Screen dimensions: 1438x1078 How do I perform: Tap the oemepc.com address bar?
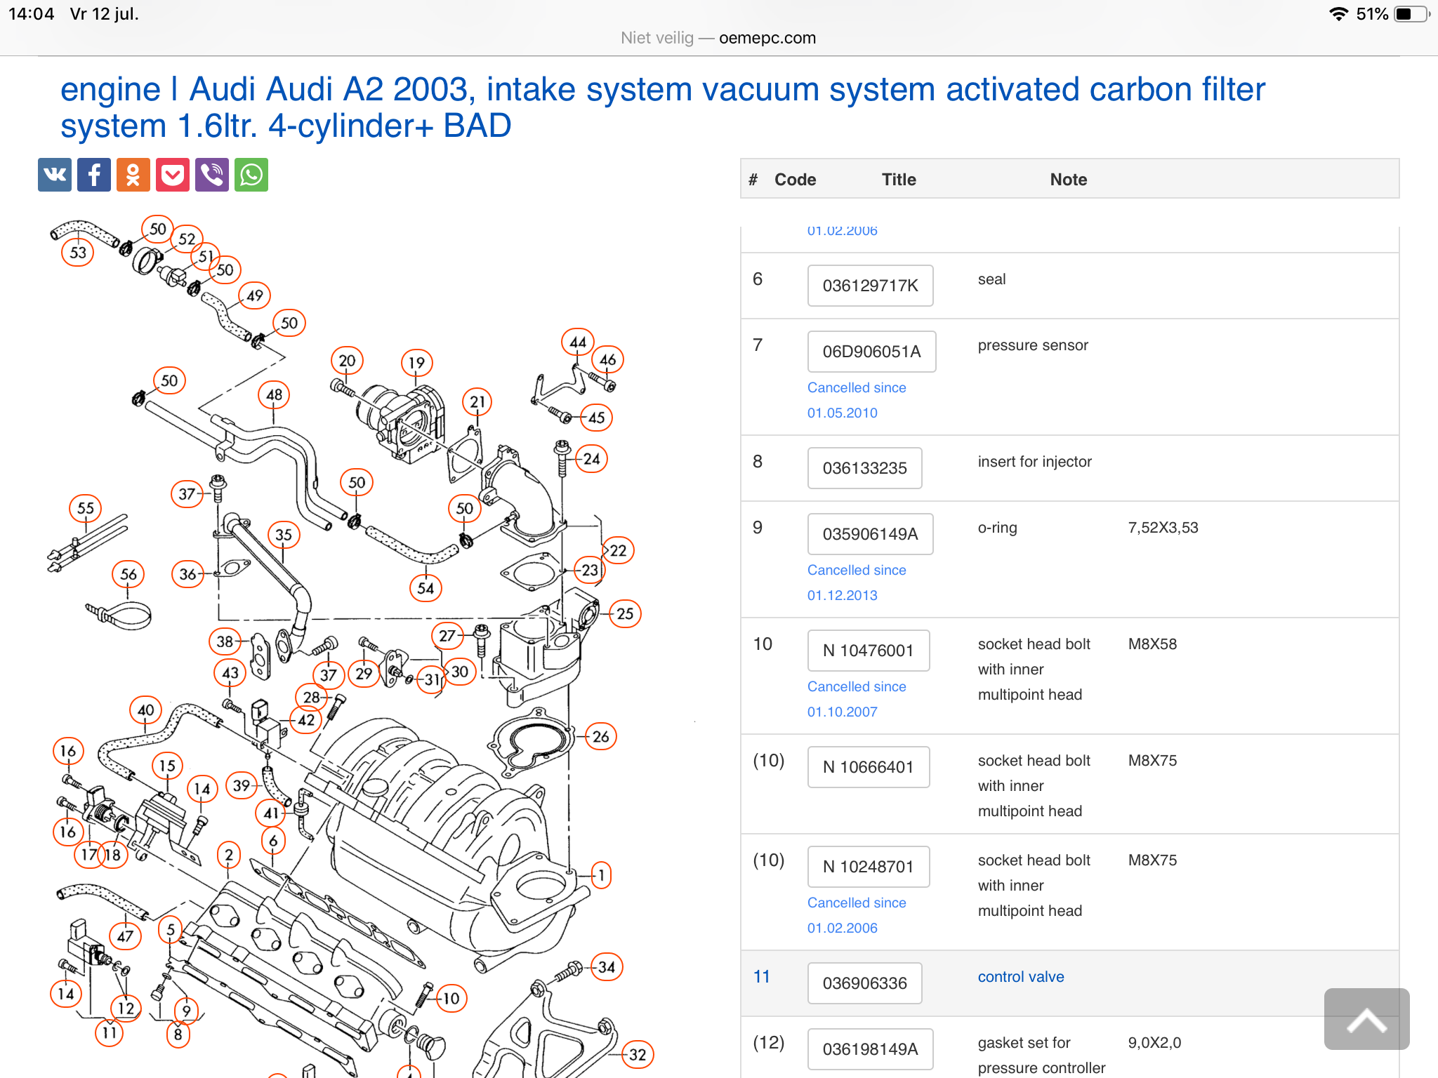(x=718, y=38)
